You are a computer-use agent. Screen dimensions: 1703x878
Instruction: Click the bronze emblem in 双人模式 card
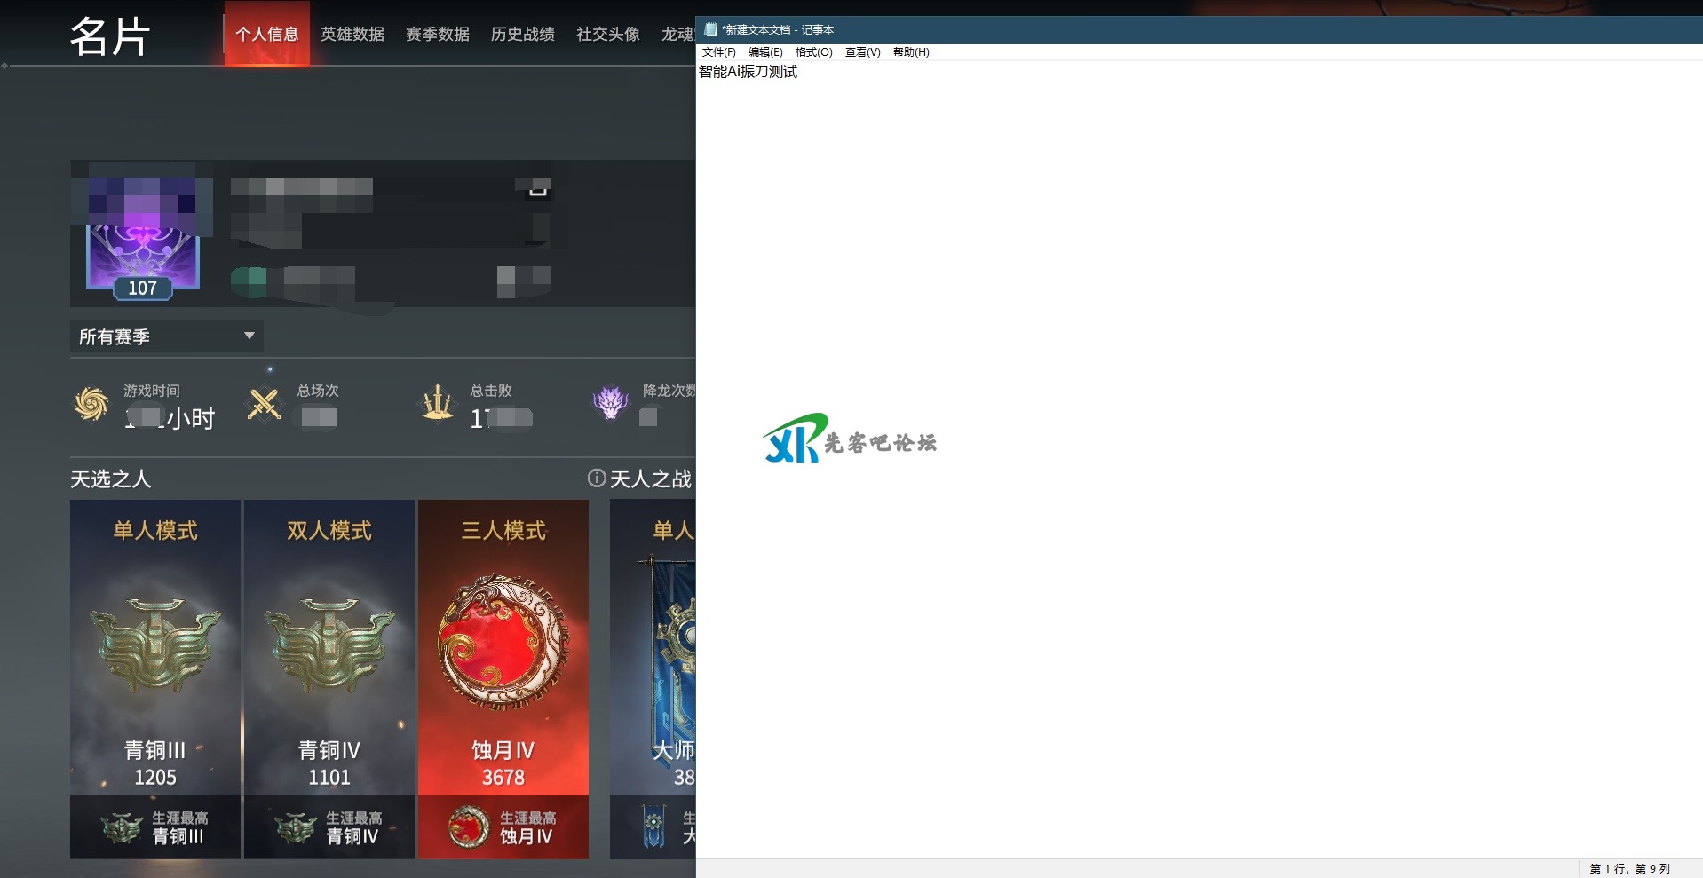click(x=329, y=644)
